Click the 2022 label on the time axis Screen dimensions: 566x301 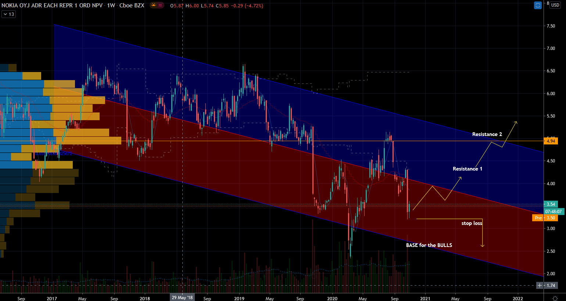(518, 298)
